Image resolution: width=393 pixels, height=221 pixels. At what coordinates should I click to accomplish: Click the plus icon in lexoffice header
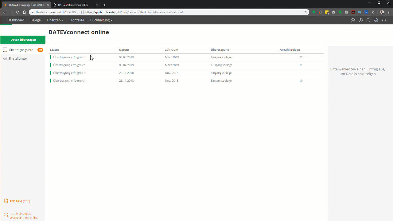click(353, 20)
